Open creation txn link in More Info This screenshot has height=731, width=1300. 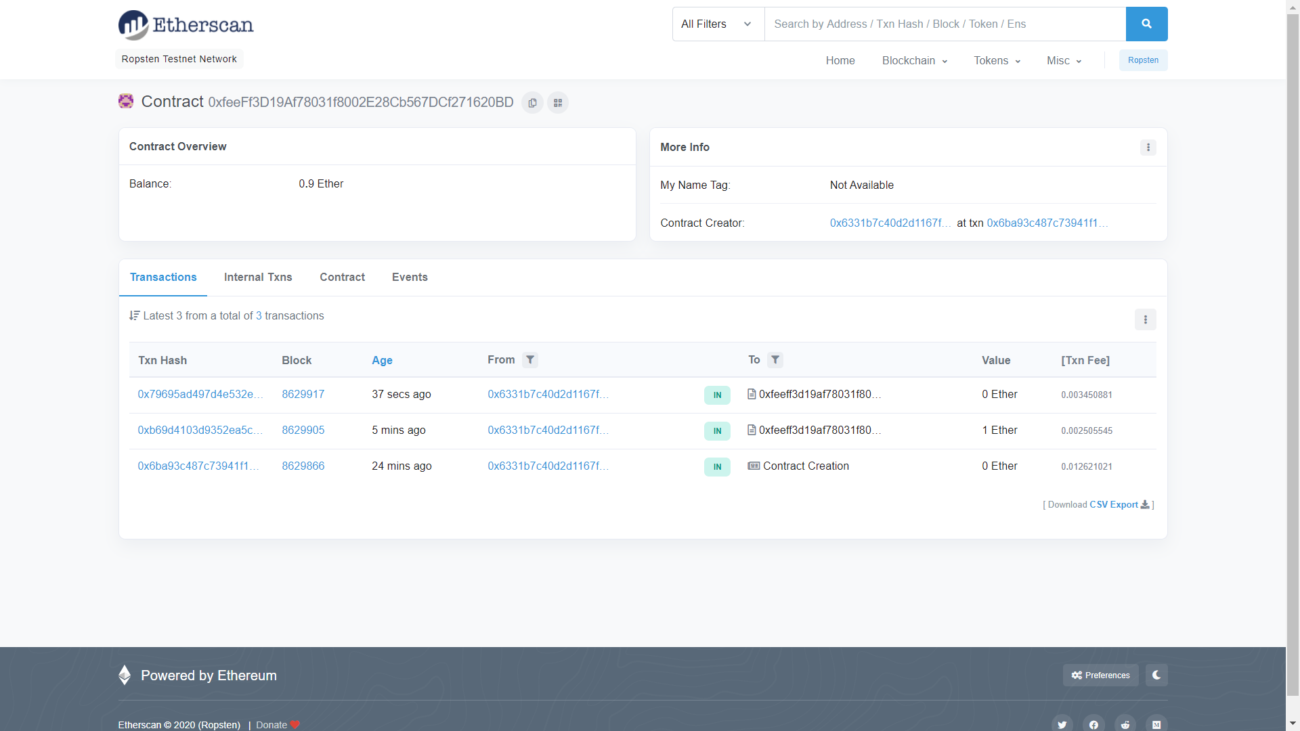pos(1047,223)
